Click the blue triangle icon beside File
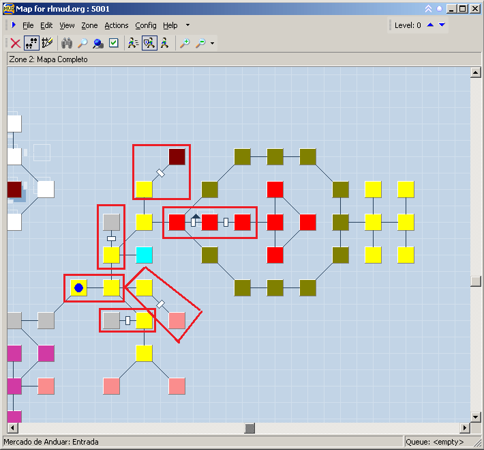Screen dimensions: 484x450 point(13,25)
